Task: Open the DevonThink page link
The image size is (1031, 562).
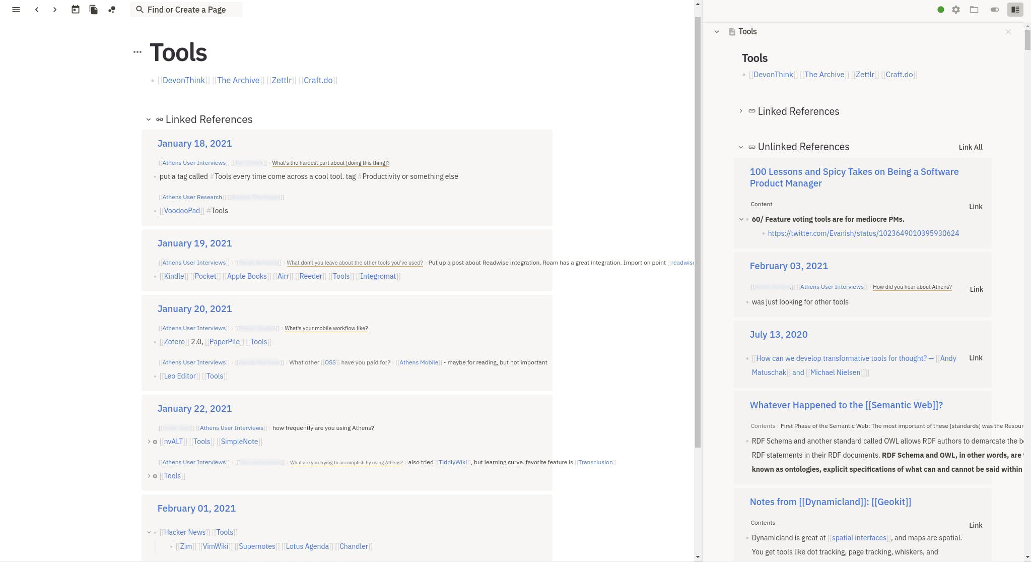Action: coord(183,81)
